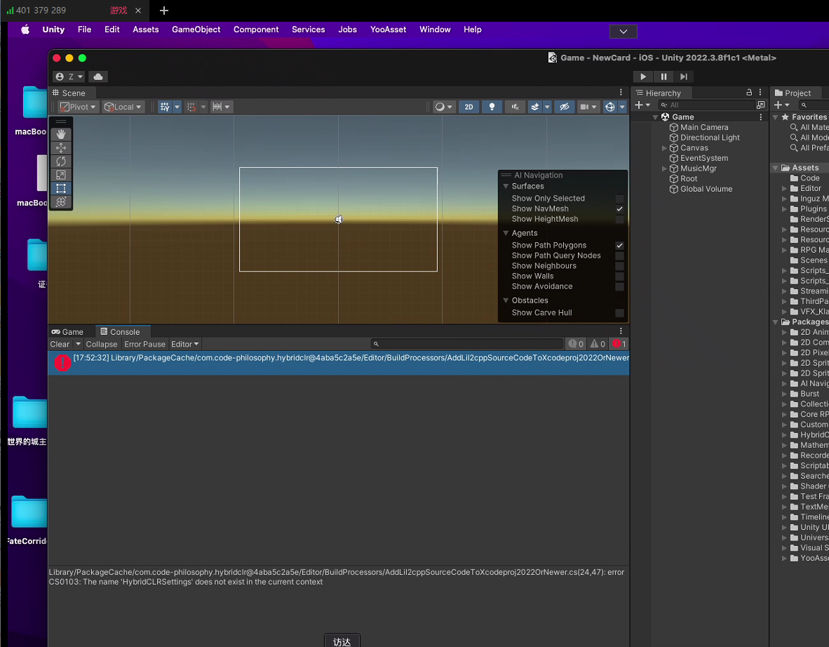Click the Clear button in Console

click(60, 344)
